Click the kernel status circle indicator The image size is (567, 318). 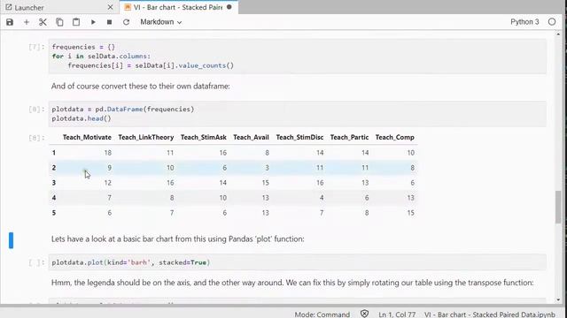coord(552,22)
